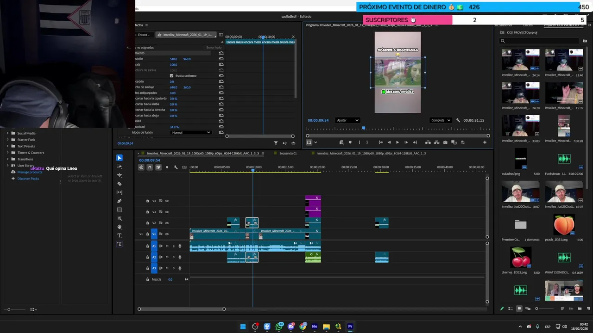Select the Ripple Edit tool
The height and width of the screenshot is (333, 593).
[119, 175]
